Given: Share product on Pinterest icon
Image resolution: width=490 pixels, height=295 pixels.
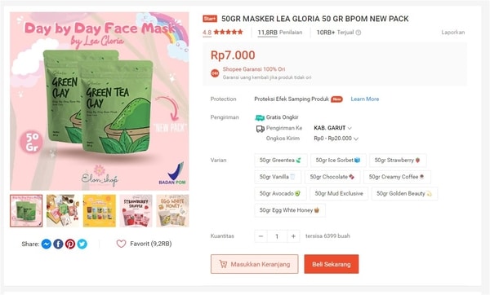Looking at the screenshot, I should (x=70, y=244).
